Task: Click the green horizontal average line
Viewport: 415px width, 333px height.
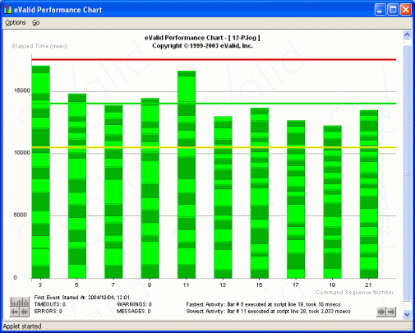Action: click(214, 104)
